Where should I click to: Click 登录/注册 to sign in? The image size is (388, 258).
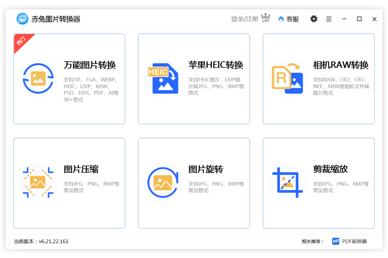tap(244, 19)
